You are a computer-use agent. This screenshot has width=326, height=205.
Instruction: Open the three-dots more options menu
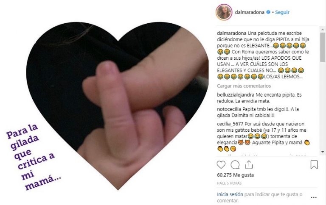pyautogui.click(x=314, y=197)
